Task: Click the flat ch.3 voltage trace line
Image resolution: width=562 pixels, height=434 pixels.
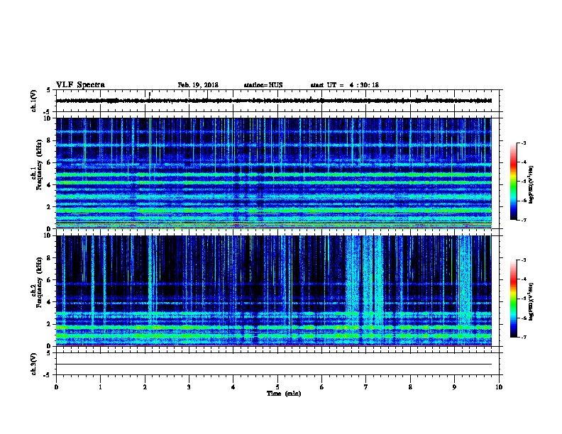Action: coord(274,365)
